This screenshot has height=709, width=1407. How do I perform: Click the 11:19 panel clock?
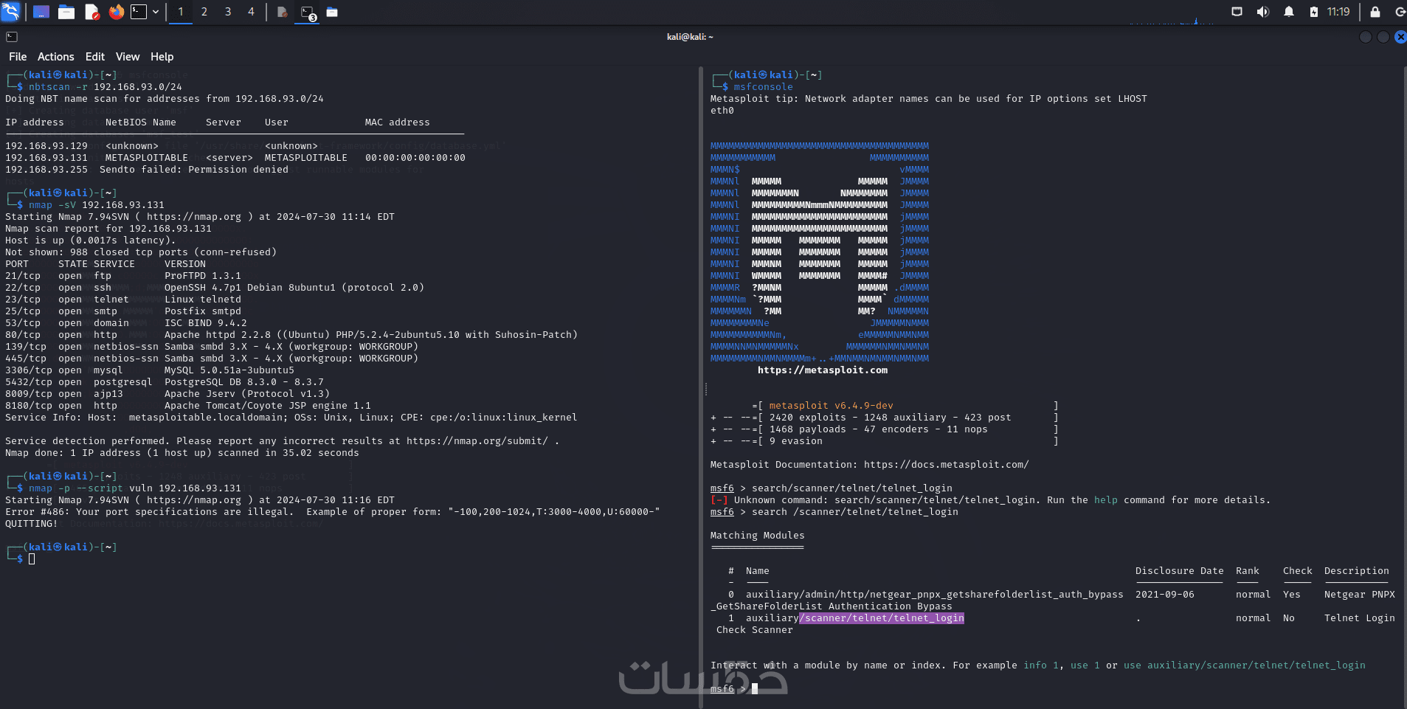[x=1338, y=12]
